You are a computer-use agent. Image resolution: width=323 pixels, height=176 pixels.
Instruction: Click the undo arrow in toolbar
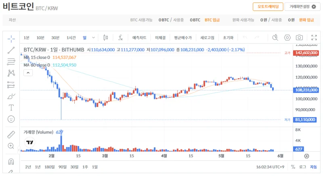click(245, 38)
